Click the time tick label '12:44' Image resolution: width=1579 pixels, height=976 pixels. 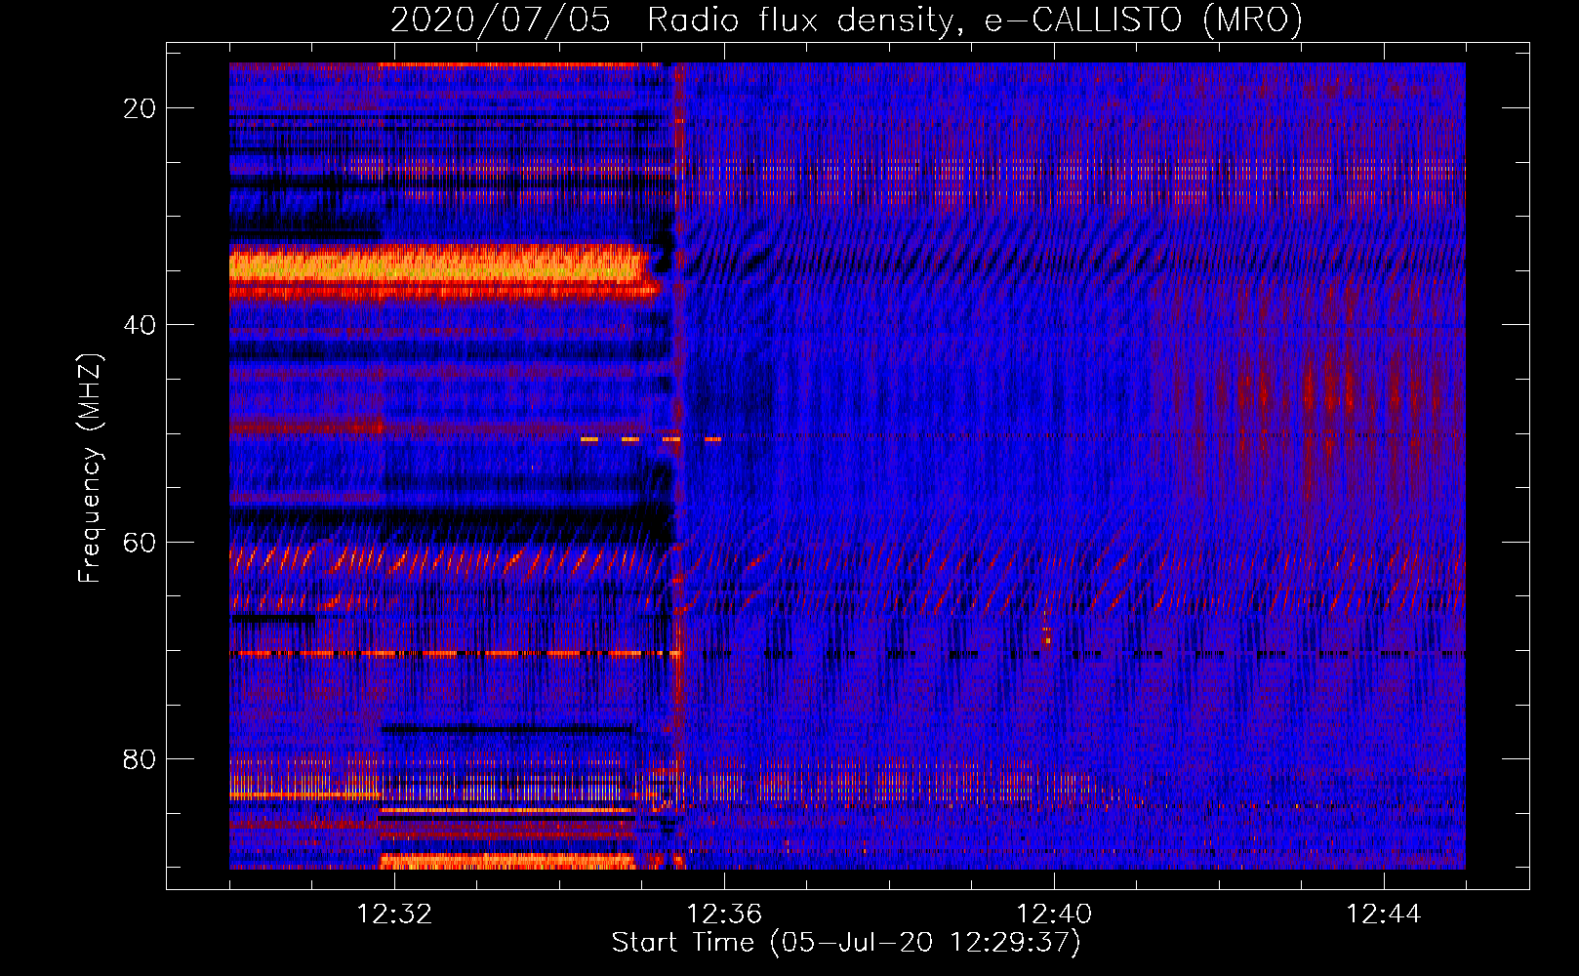point(1384,915)
